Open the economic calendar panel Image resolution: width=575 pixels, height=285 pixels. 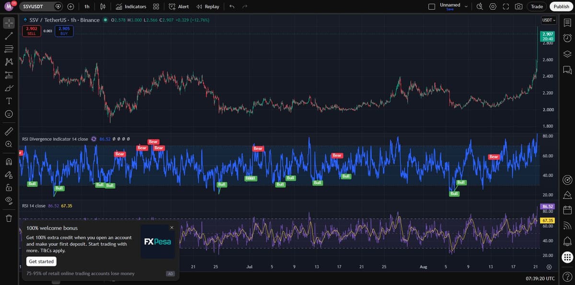(567, 210)
